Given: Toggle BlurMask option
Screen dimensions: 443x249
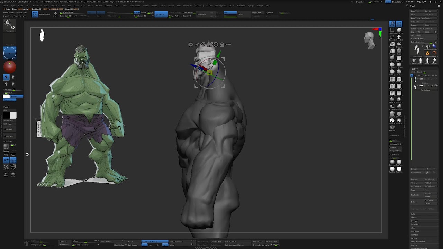Looking at the screenshot, I should pyautogui.click(x=395, y=147).
